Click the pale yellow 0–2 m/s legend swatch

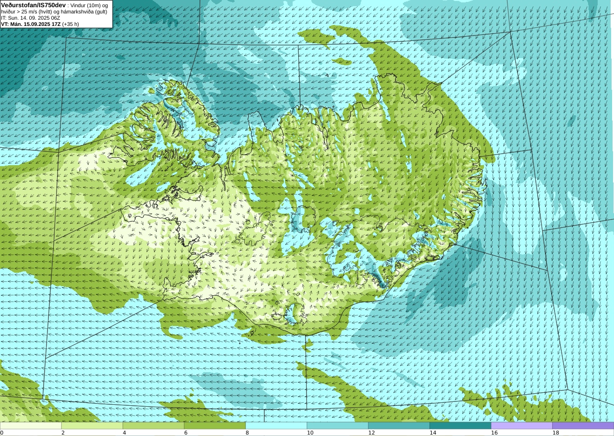point(31,425)
